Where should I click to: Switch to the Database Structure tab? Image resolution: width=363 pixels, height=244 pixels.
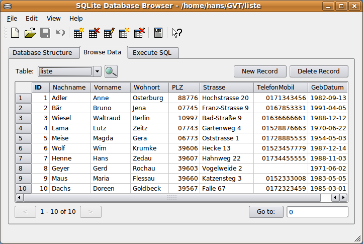point(42,52)
